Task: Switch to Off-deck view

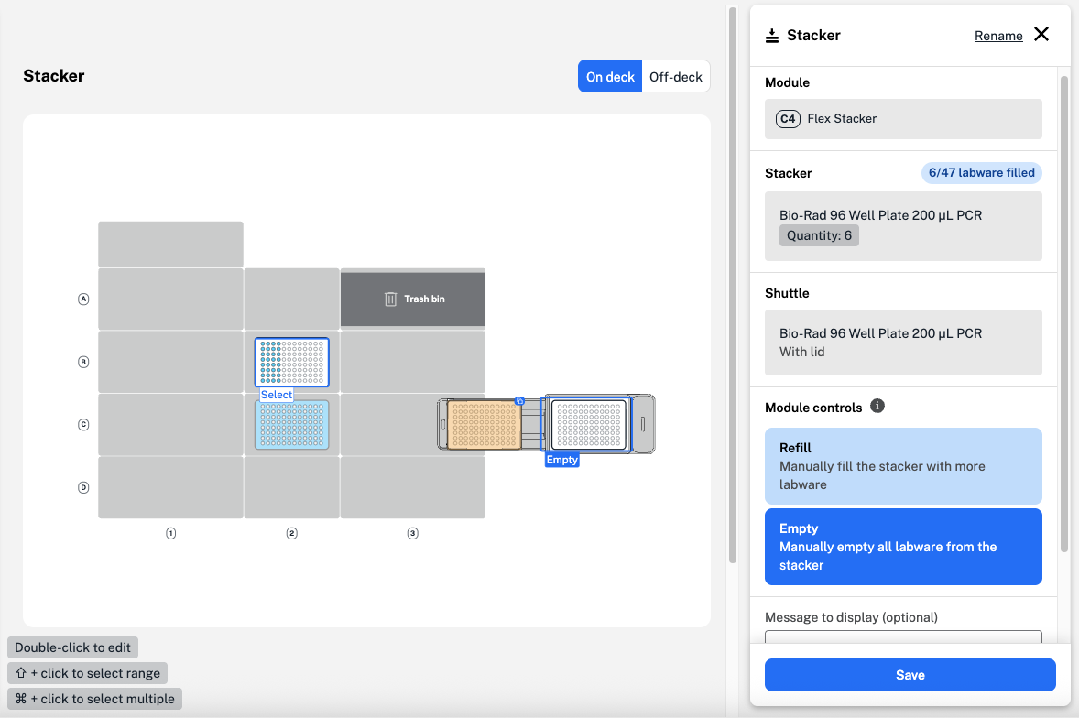Action: (x=676, y=77)
